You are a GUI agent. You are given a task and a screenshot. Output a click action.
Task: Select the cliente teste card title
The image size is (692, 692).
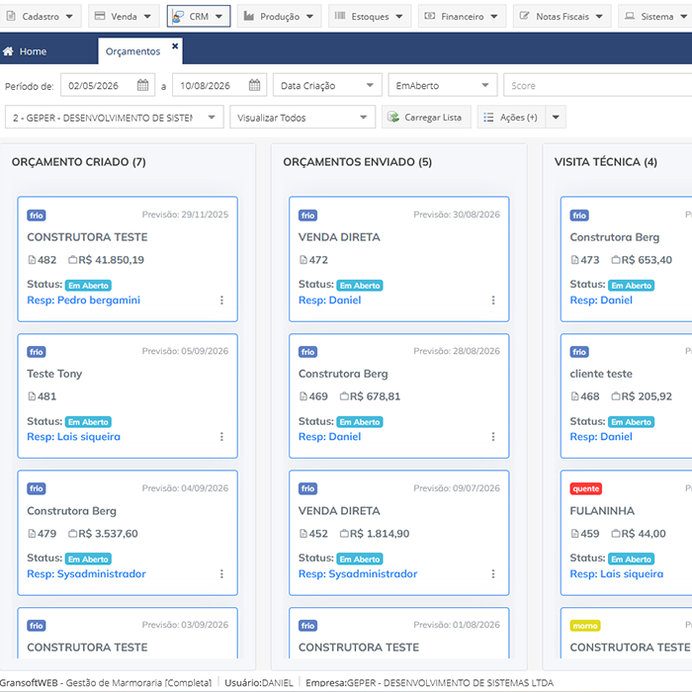[601, 374]
